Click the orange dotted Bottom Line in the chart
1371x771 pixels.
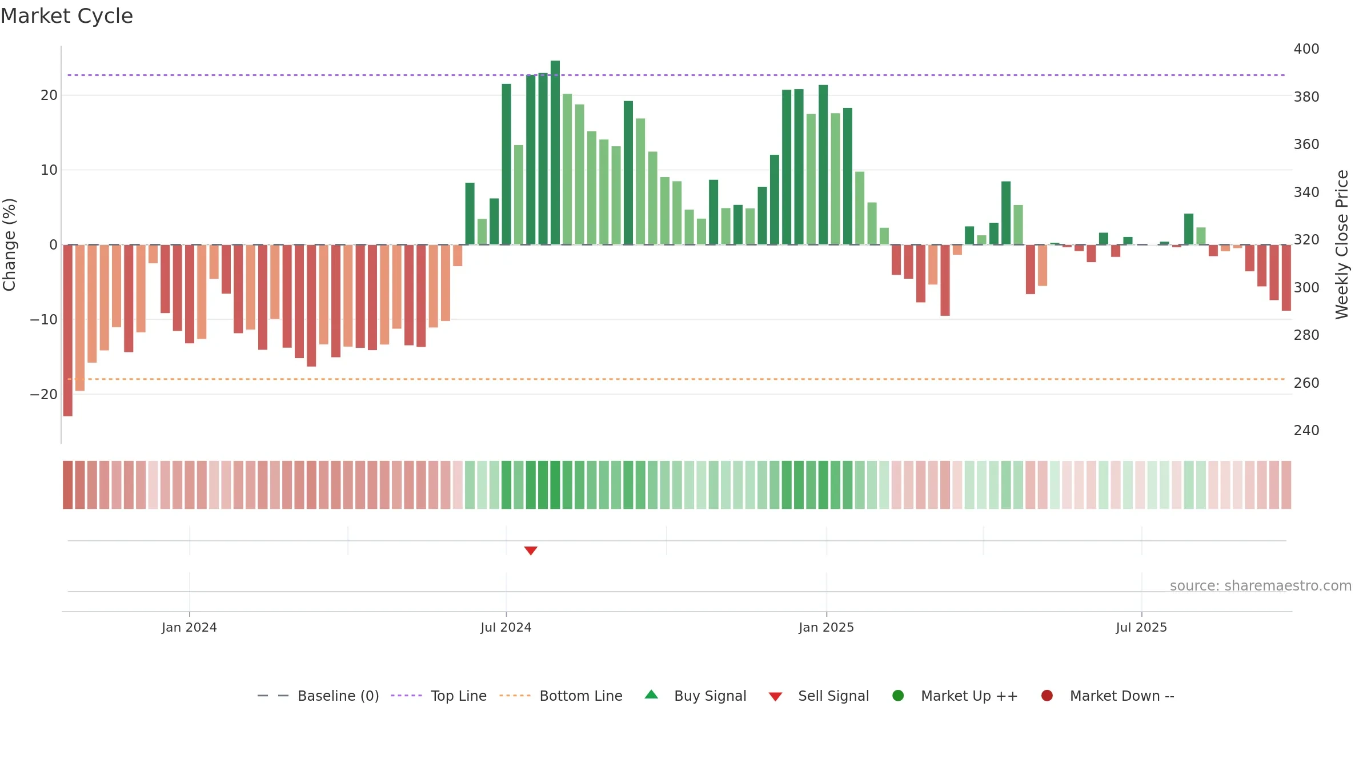[676, 379]
